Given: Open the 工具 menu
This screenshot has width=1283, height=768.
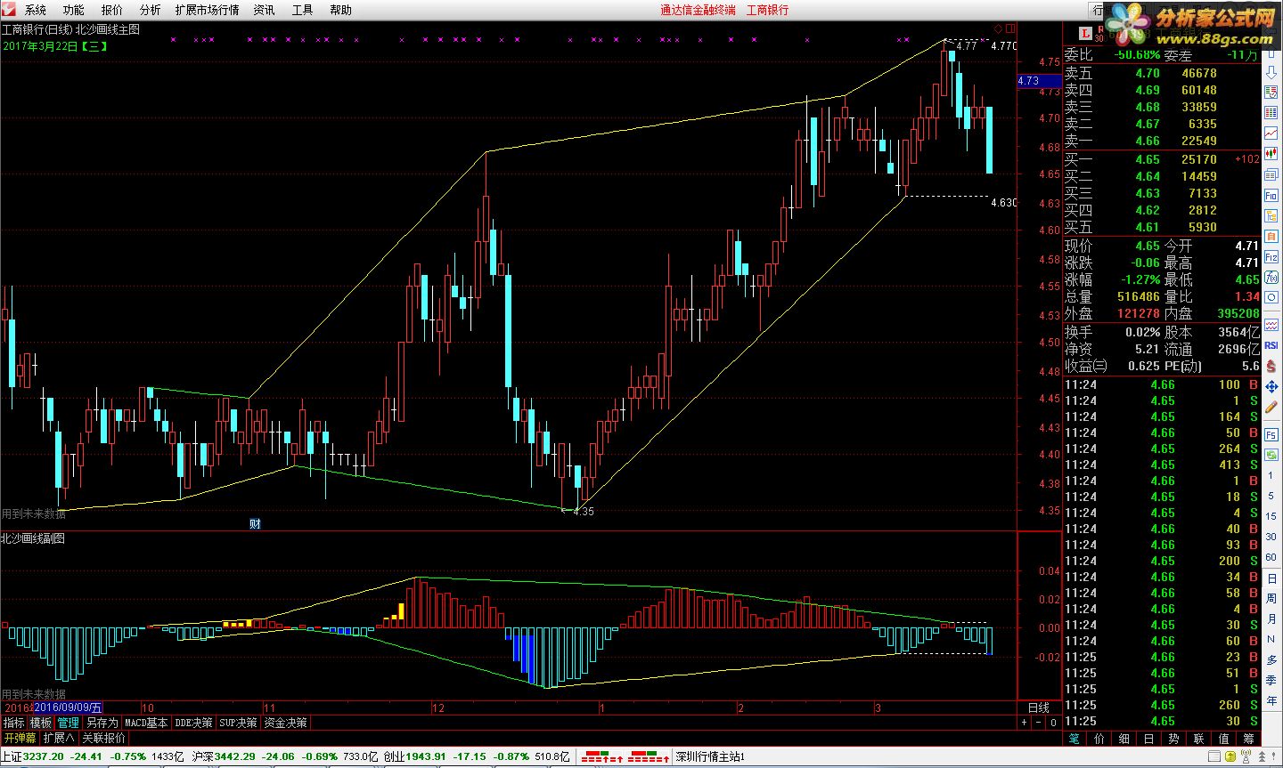Looking at the screenshot, I should tap(302, 10).
